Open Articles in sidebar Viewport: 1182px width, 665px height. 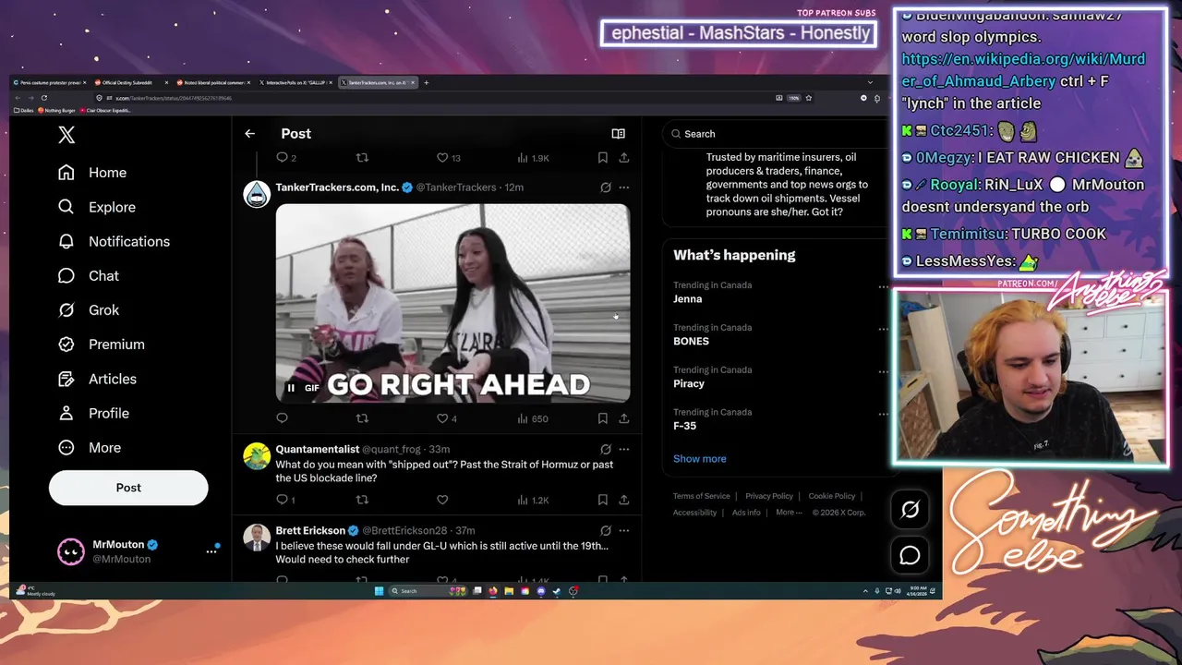97,379
